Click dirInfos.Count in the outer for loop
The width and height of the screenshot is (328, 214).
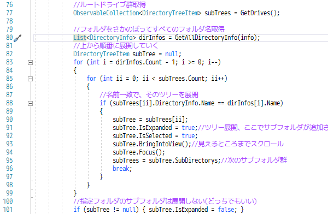click(139, 62)
